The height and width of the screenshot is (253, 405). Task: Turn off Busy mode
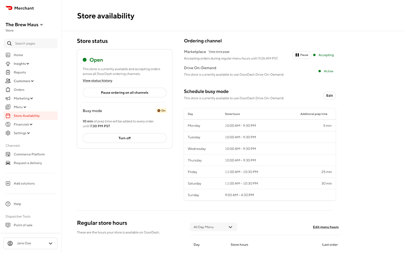click(x=125, y=138)
